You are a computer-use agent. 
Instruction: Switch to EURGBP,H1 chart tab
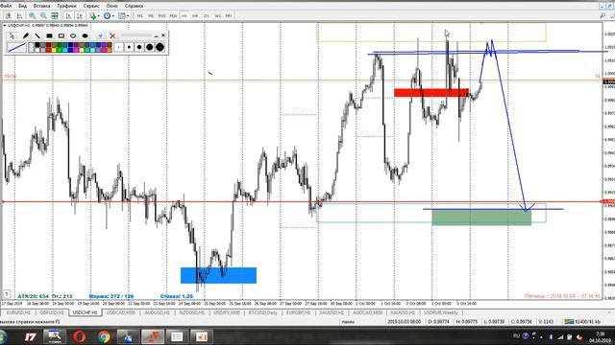[298, 312]
